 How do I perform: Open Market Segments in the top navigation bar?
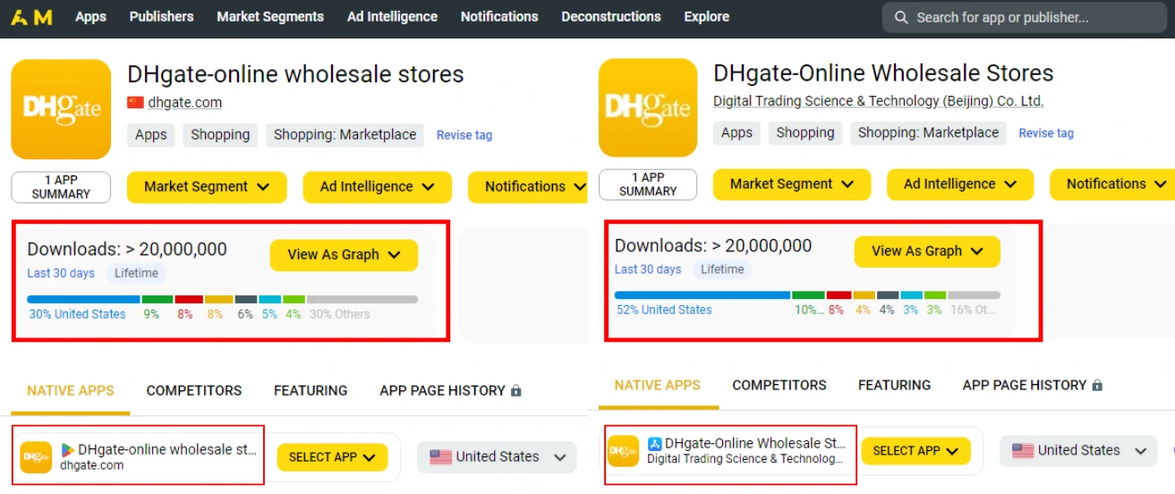click(x=270, y=17)
